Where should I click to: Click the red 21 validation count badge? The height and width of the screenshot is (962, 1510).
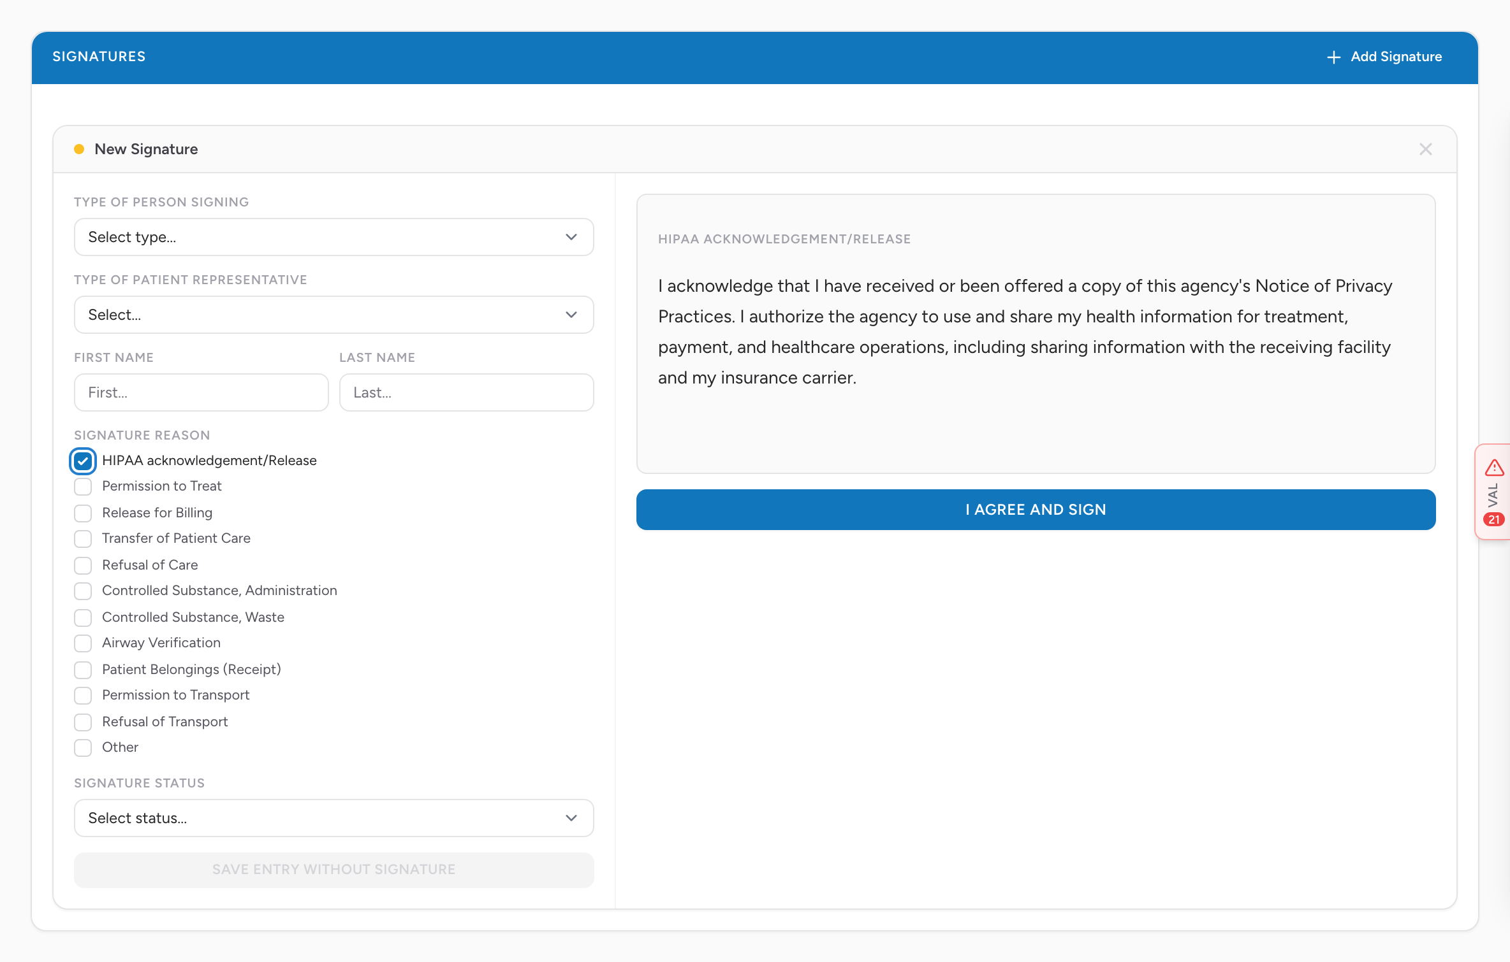(x=1493, y=520)
